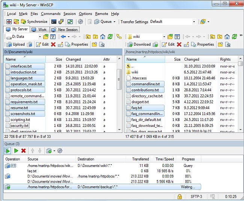Viewport: 244px width, 201px height.
Task: Execute the selected queue item now
Action: click(x=16, y=150)
